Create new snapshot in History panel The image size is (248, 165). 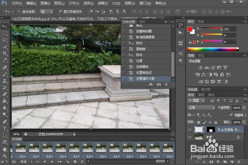click(159, 84)
